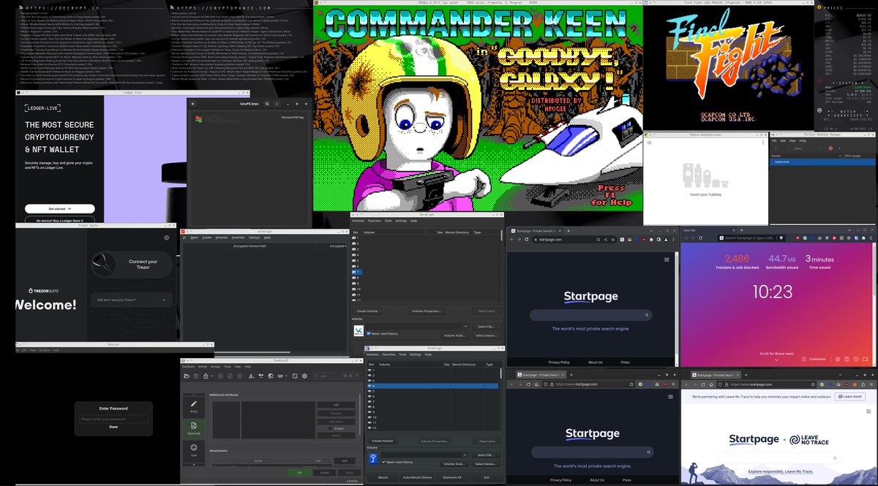Open the list all tabs chevron in light Firefox
The height and width of the screenshot is (486, 878).
[x=840, y=375]
